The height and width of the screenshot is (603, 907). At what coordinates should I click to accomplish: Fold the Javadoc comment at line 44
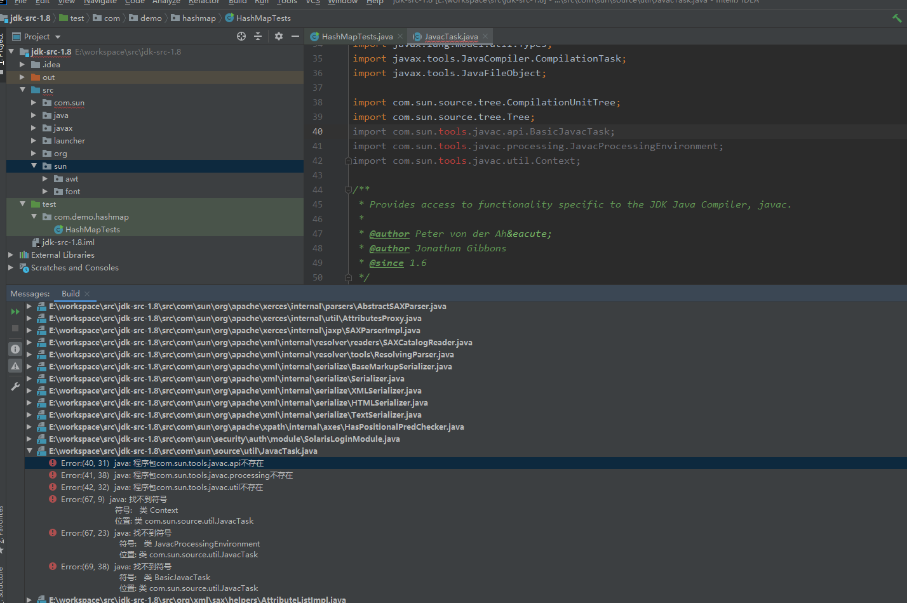pos(347,190)
